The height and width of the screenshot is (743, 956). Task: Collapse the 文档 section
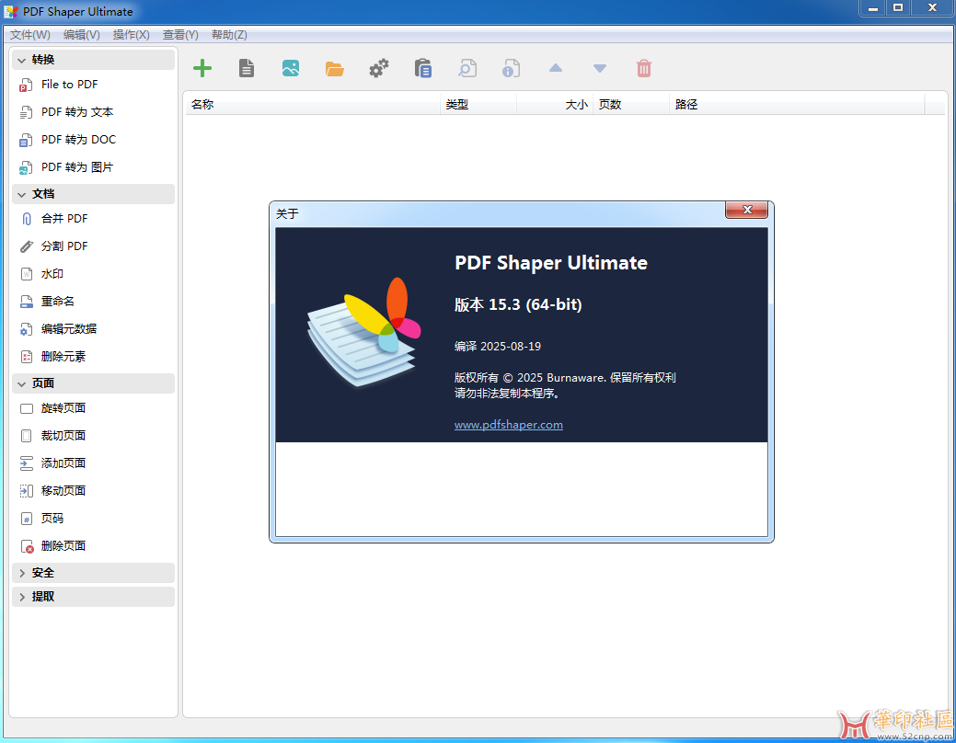(x=93, y=194)
